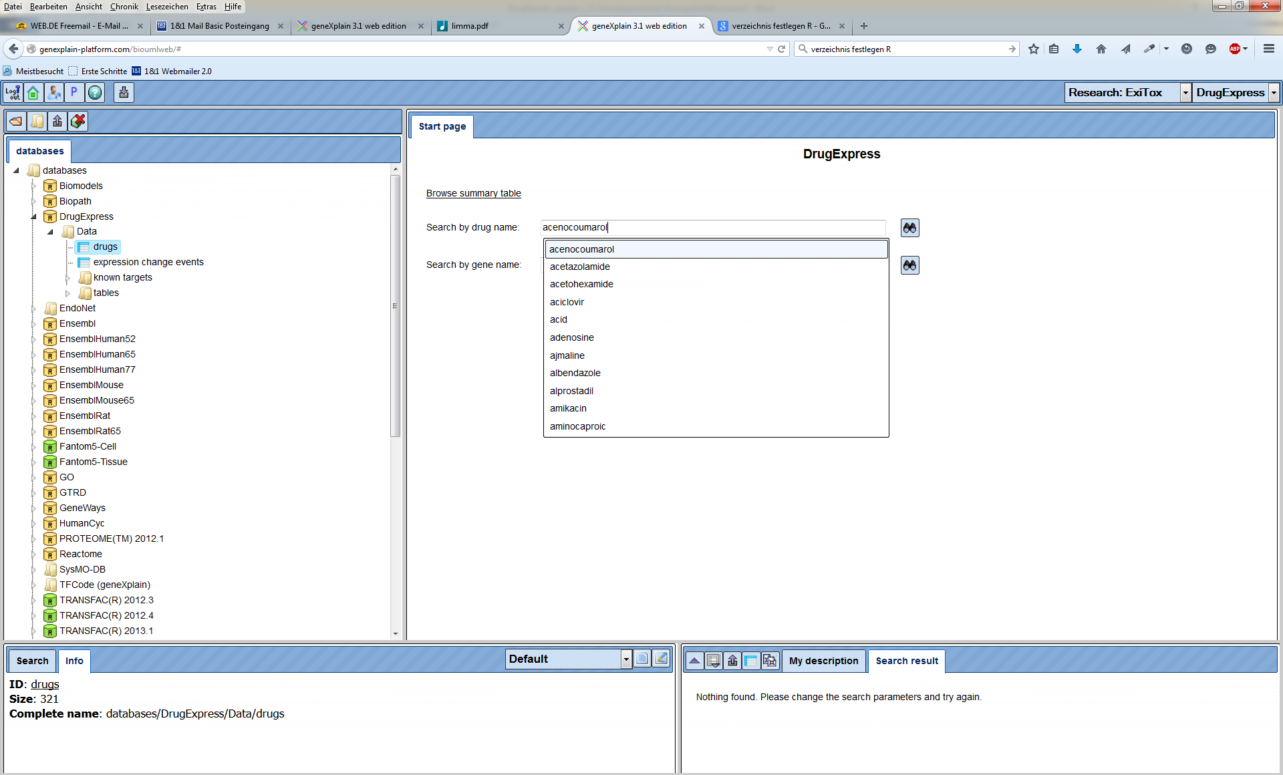The width and height of the screenshot is (1283, 775).
Task: Click the export arrow icon in the result panel
Action: pyautogui.click(x=732, y=661)
